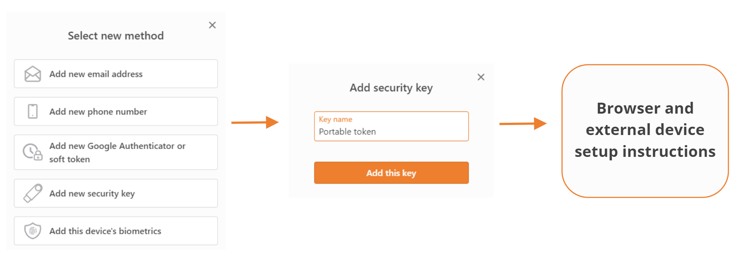Click the clock-and-lock authenticator icon
Image resolution: width=735 pixels, height=260 pixels.
pos(32,152)
